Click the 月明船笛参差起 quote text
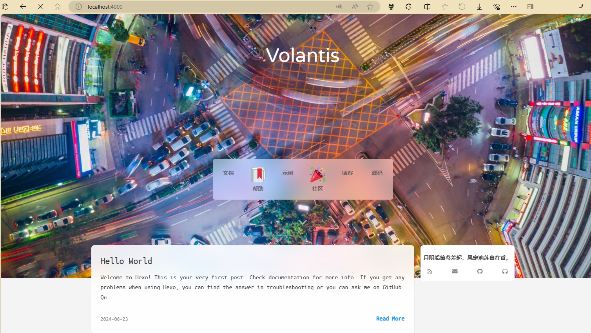Viewport: 591px width, 333px height. [x=467, y=258]
